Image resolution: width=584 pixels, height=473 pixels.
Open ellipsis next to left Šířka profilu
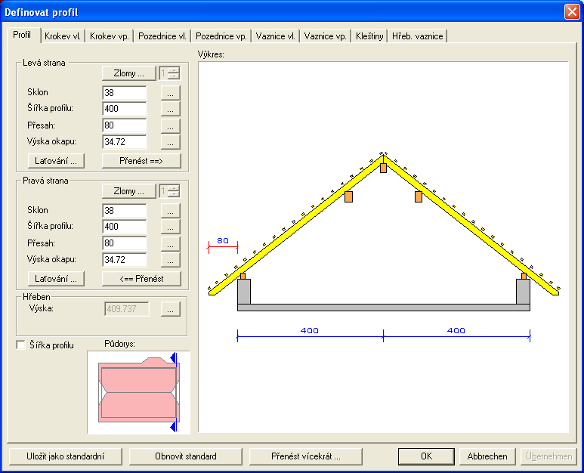(171, 109)
